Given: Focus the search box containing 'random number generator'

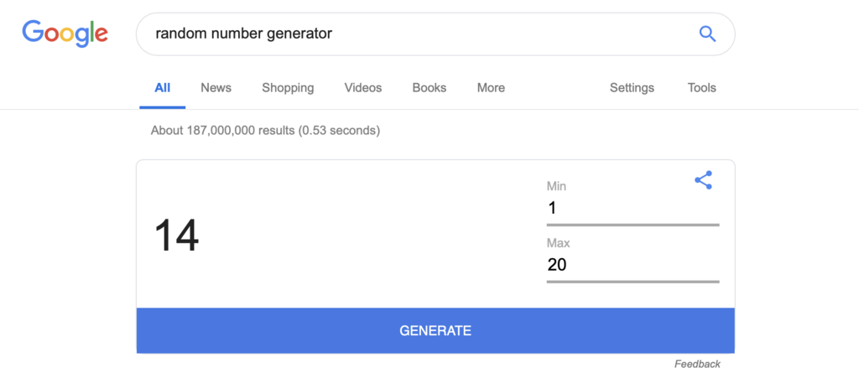Looking at the screenshot, I should (416, 34).
